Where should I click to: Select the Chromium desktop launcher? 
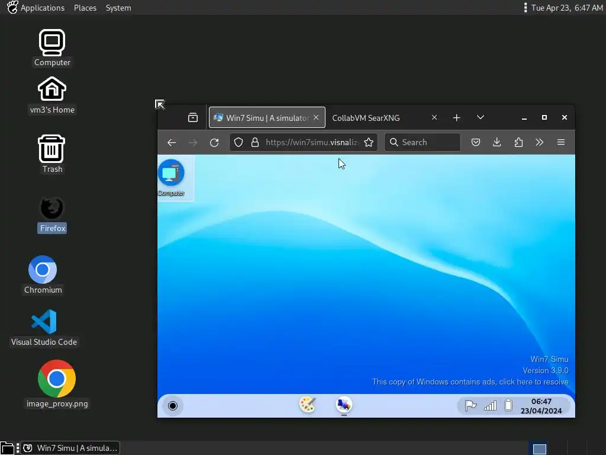coord(43,275)
